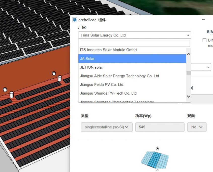Click the manufacturer search input field
The height and width of the screenshot is (172, 213).
135,43
